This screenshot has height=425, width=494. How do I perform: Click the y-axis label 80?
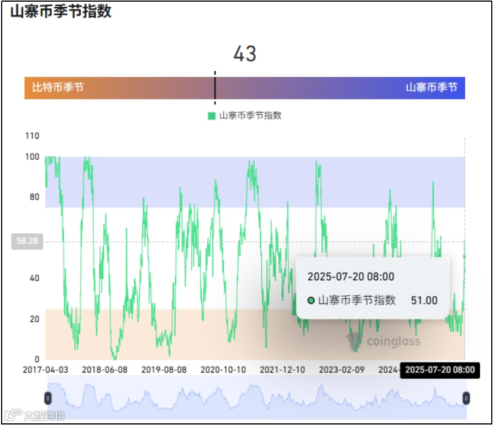tap(34, 197)
